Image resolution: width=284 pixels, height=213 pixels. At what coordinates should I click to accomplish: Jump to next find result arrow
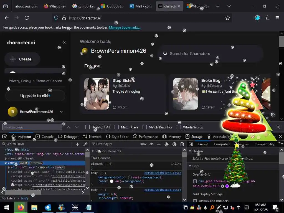click(x=77, y=127)
